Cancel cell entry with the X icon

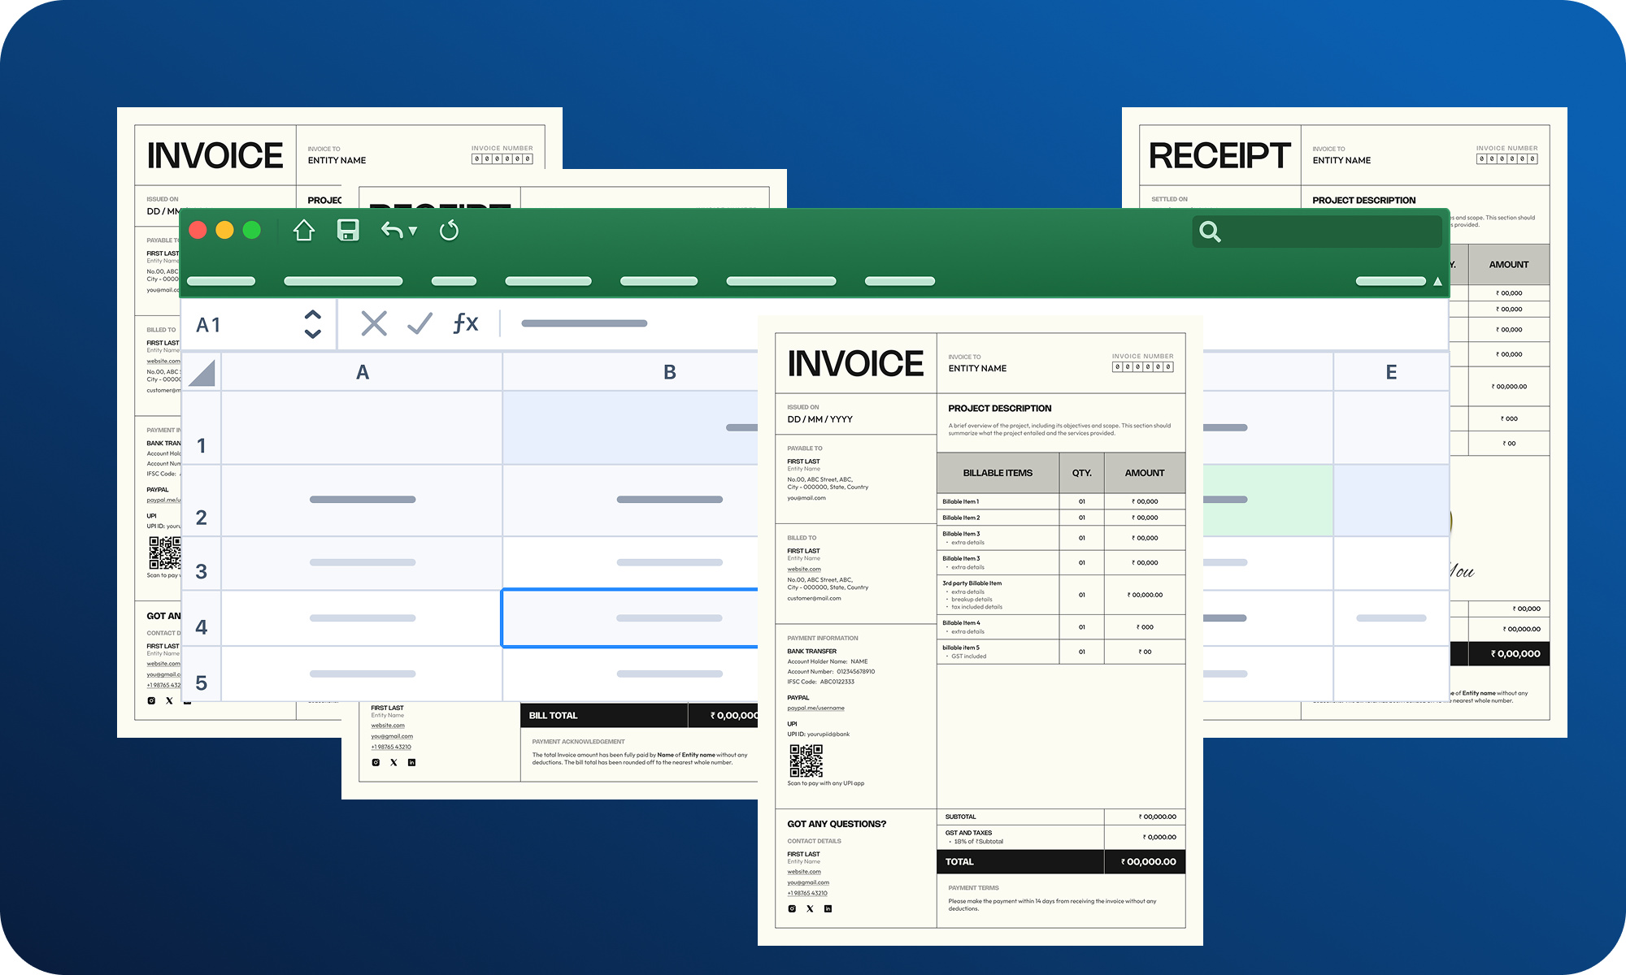coord(372,323)
